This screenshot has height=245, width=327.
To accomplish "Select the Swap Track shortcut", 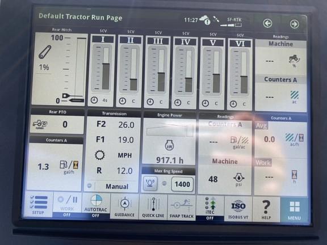I will point(182,207).
